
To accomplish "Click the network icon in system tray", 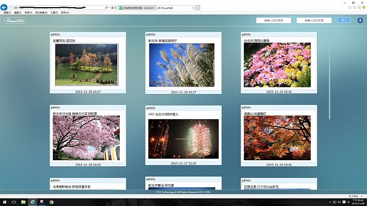I will (335, 202).
